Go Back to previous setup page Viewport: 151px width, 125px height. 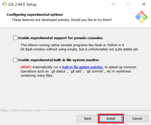click(x=88, y=118)
